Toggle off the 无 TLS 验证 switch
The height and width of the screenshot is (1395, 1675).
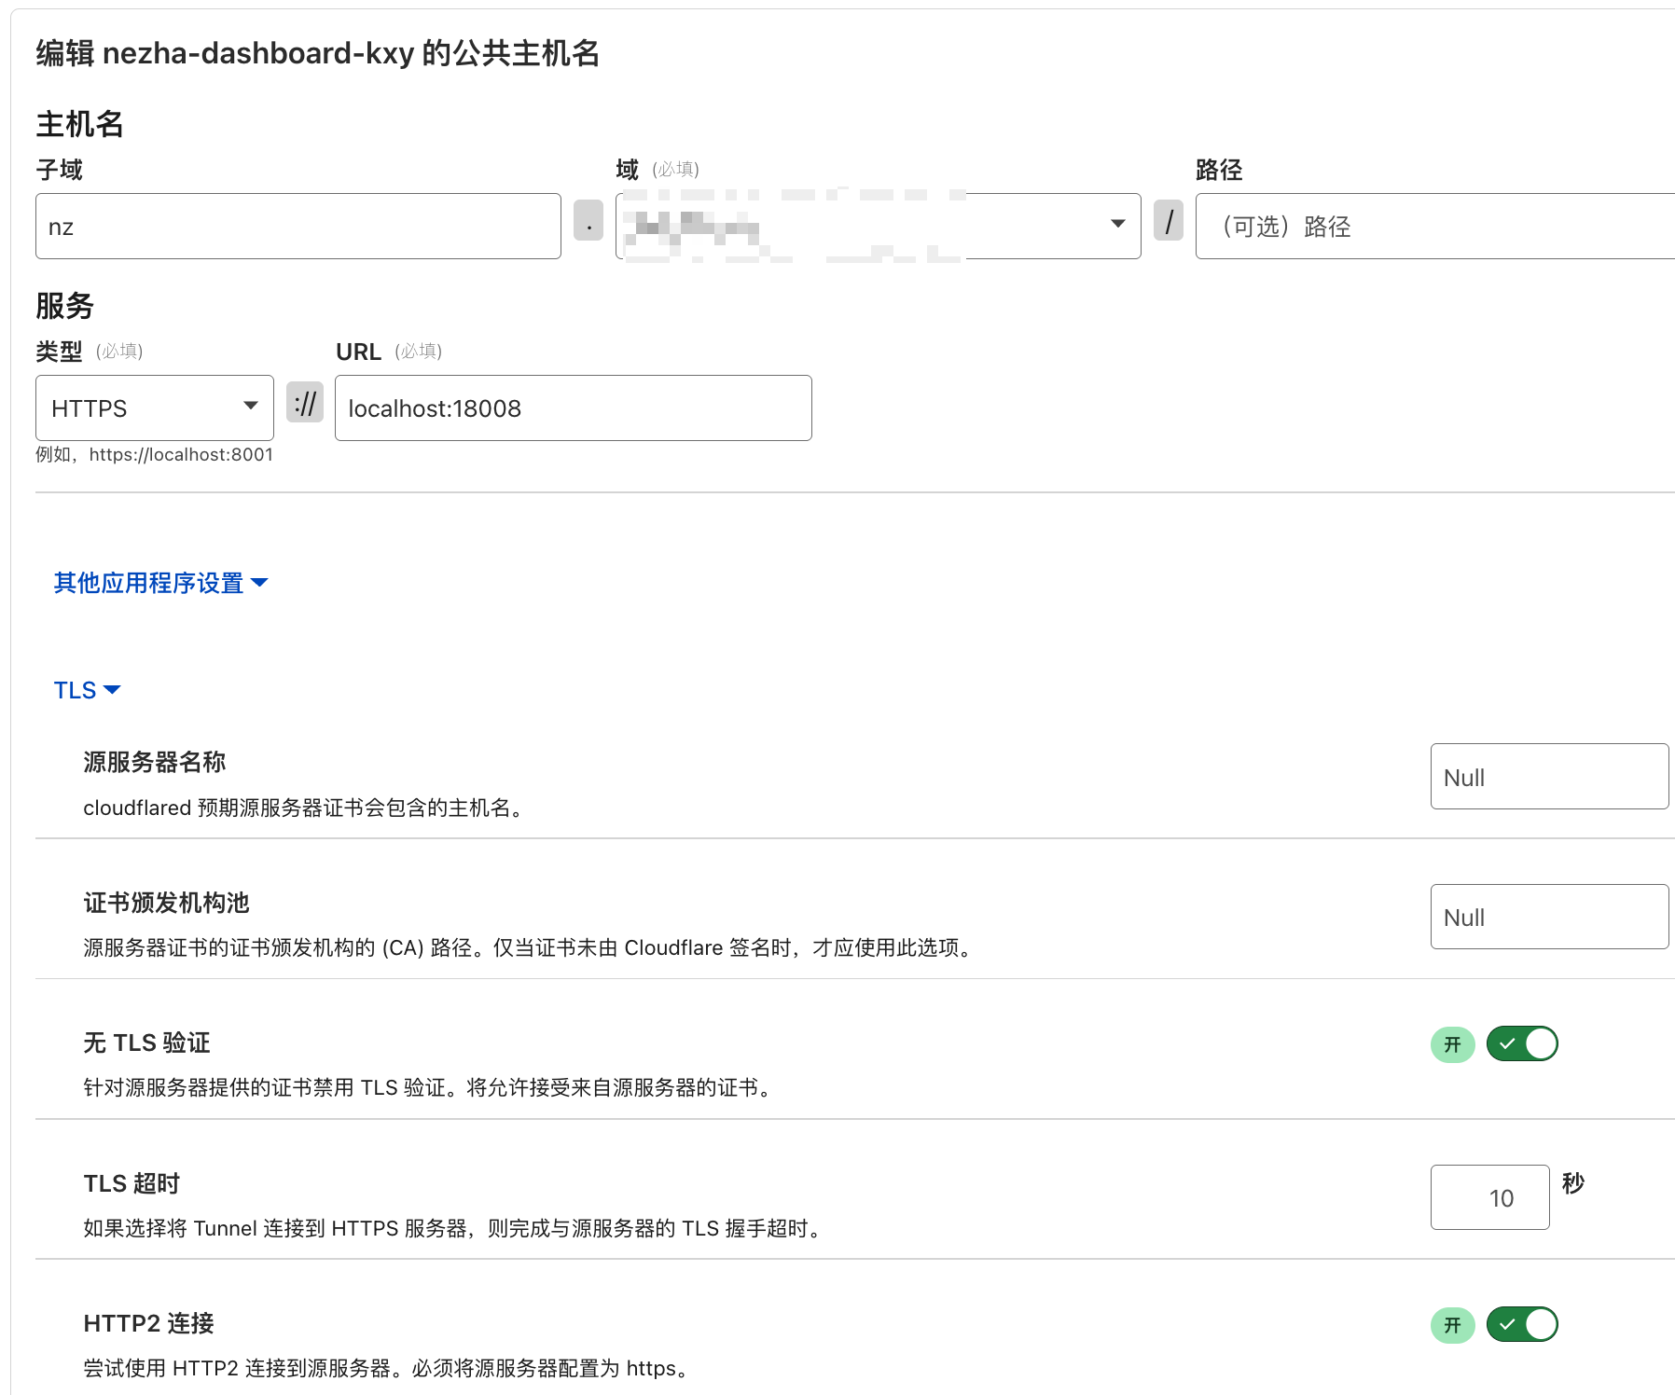click(x=1522, y=1043)
